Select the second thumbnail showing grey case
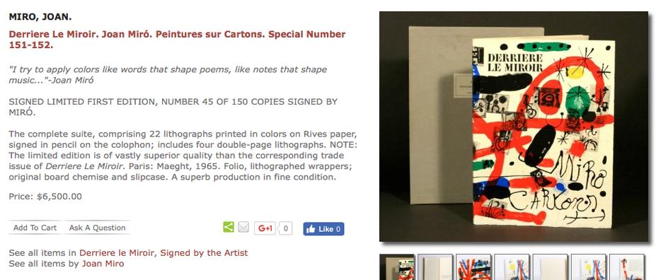The image size is (661, 280). tap(435, 267)
